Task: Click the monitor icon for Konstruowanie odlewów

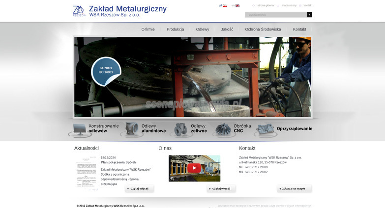Action: click(79, 130)
